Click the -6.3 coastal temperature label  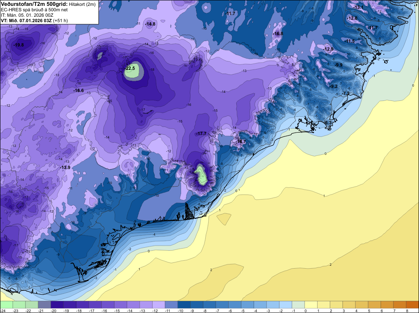click(x=328, y=123)
